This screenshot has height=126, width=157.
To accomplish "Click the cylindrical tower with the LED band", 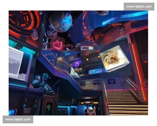I will [x=87, y=49].
